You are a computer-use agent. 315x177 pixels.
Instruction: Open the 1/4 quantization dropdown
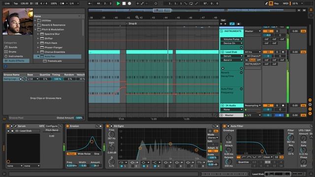click(74, 3)
